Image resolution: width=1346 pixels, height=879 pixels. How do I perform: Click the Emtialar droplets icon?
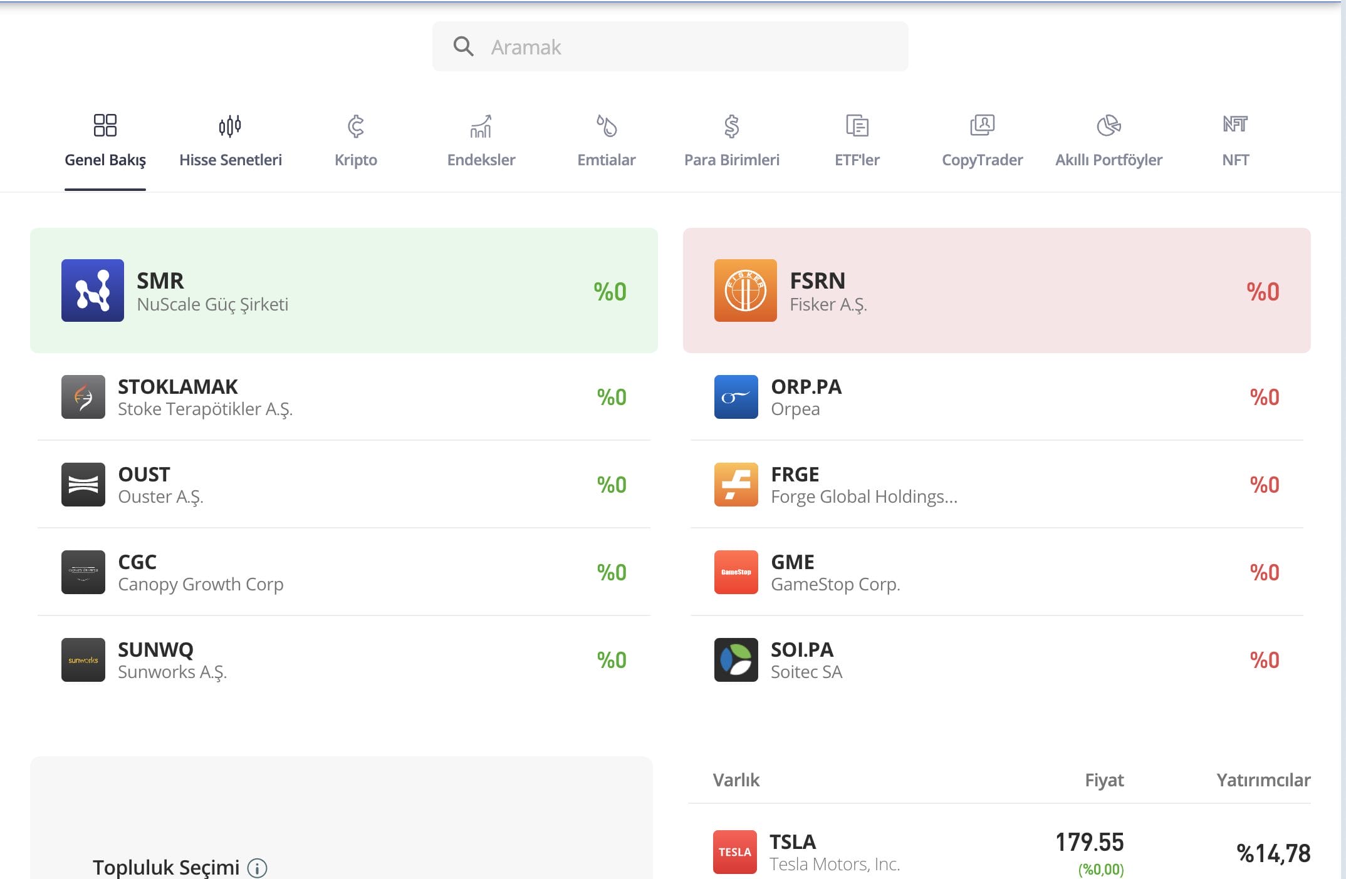tap(607, 126)
